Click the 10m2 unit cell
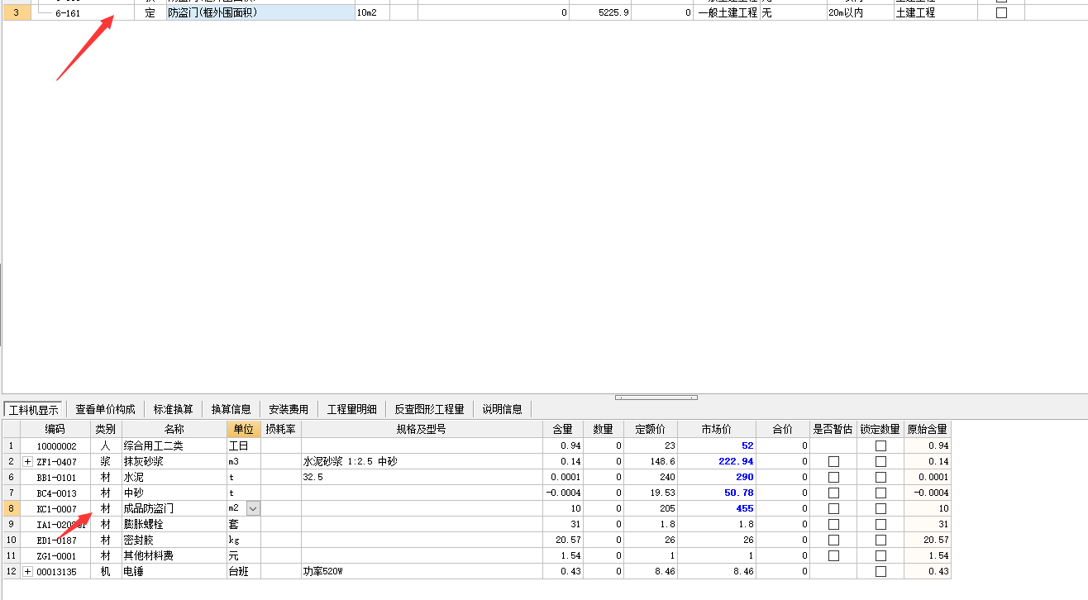 [371, 13]
